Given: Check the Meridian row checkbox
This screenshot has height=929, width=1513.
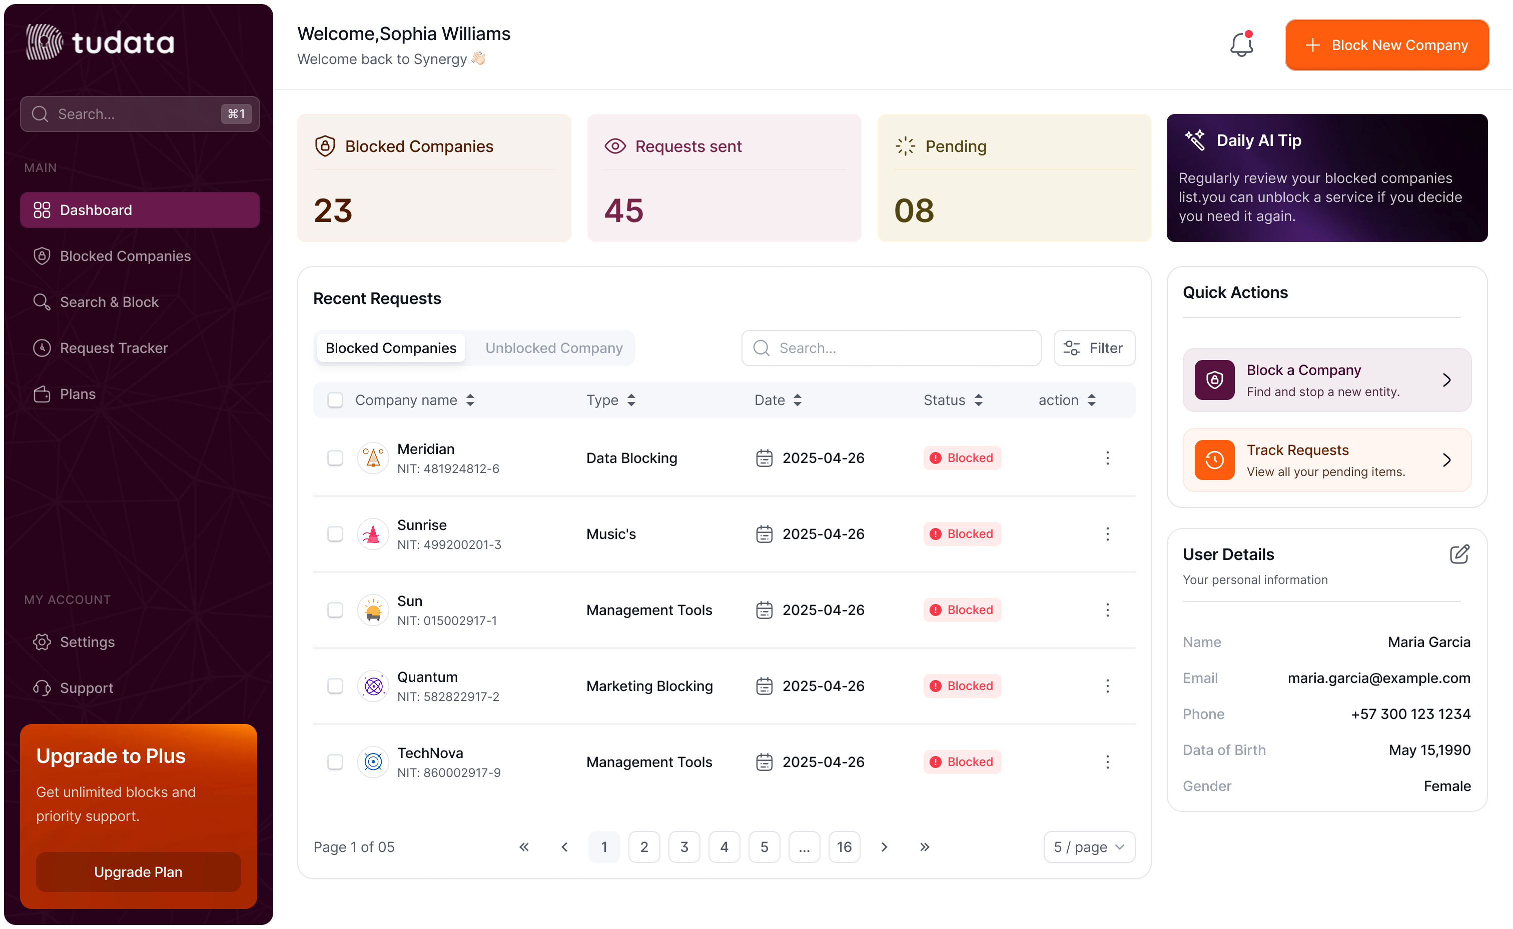Looking at the screenshot, I should click(x=336, y=457).
